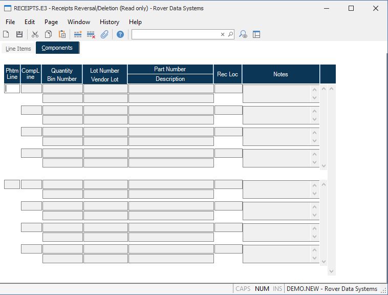Open the File menu

(10, 22)
